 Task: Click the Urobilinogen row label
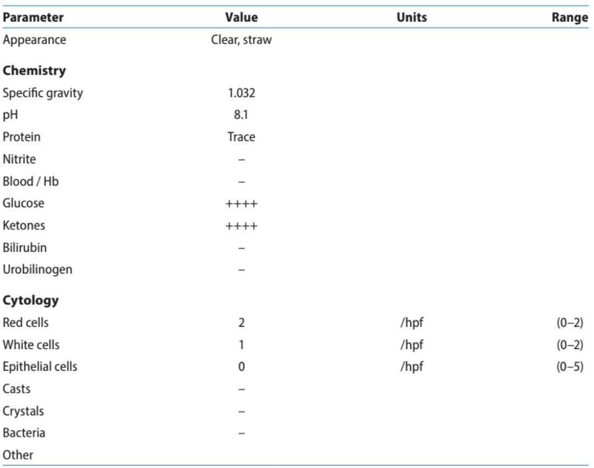tap(37, 270)
